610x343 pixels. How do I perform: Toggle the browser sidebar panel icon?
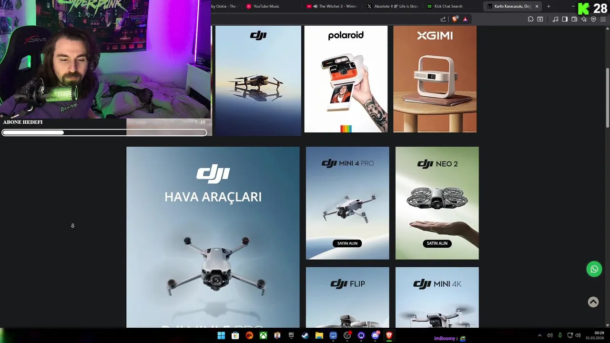click(565, 19)
